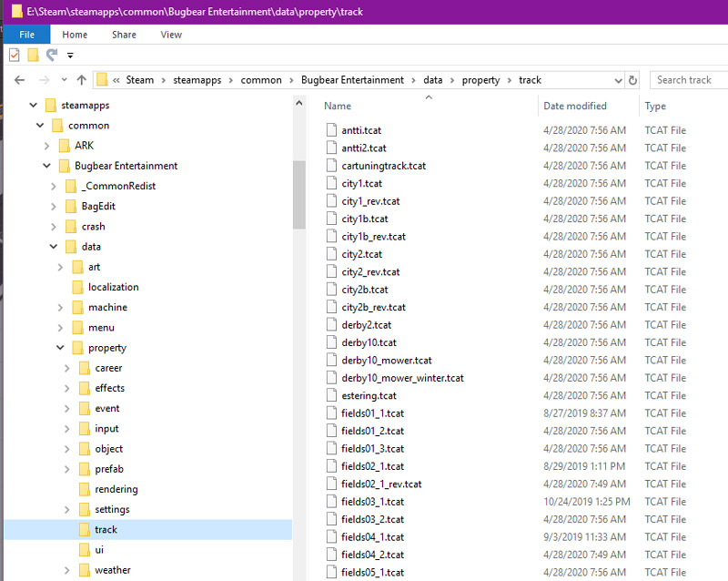Click steamapps in the address breadcrumb
The height and width of the screenshot is (581, 728).
[x=197, y=80]
